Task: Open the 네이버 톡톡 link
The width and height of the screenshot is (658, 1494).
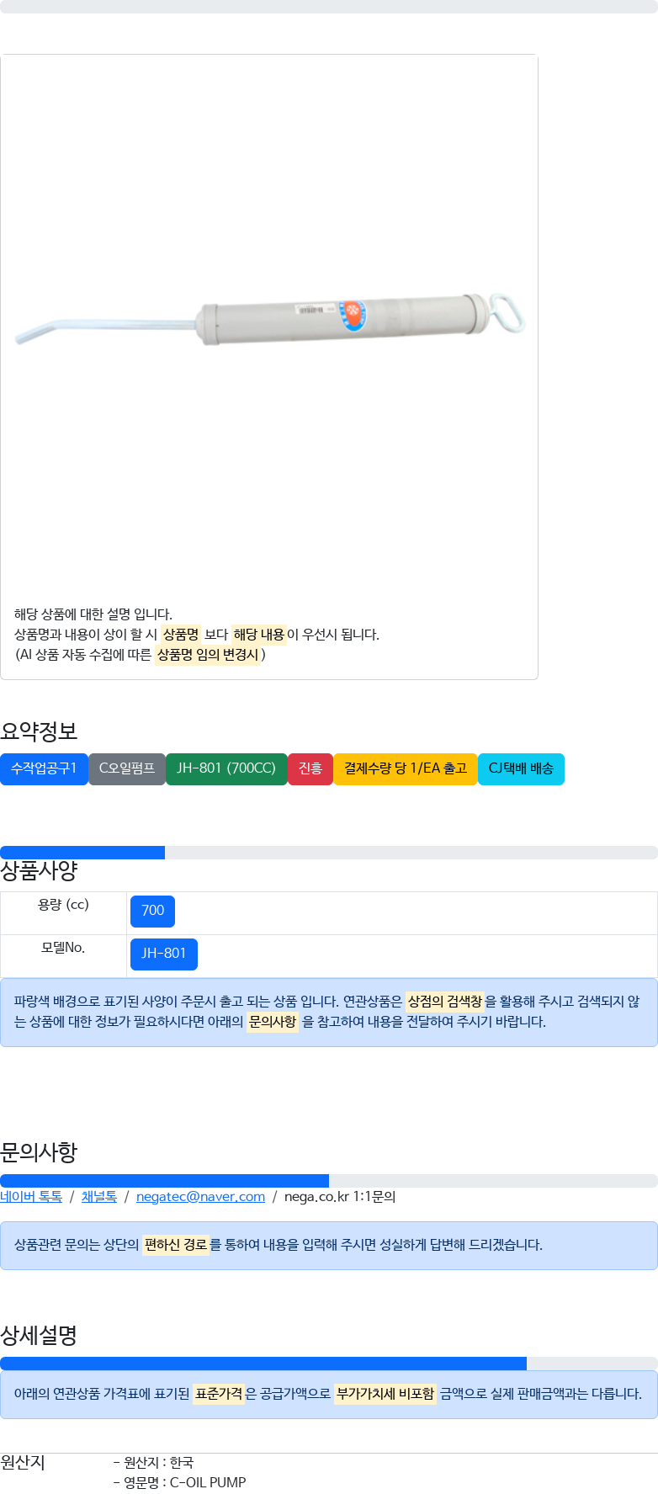Action: pyautogui.click(x=31, y=1197)
